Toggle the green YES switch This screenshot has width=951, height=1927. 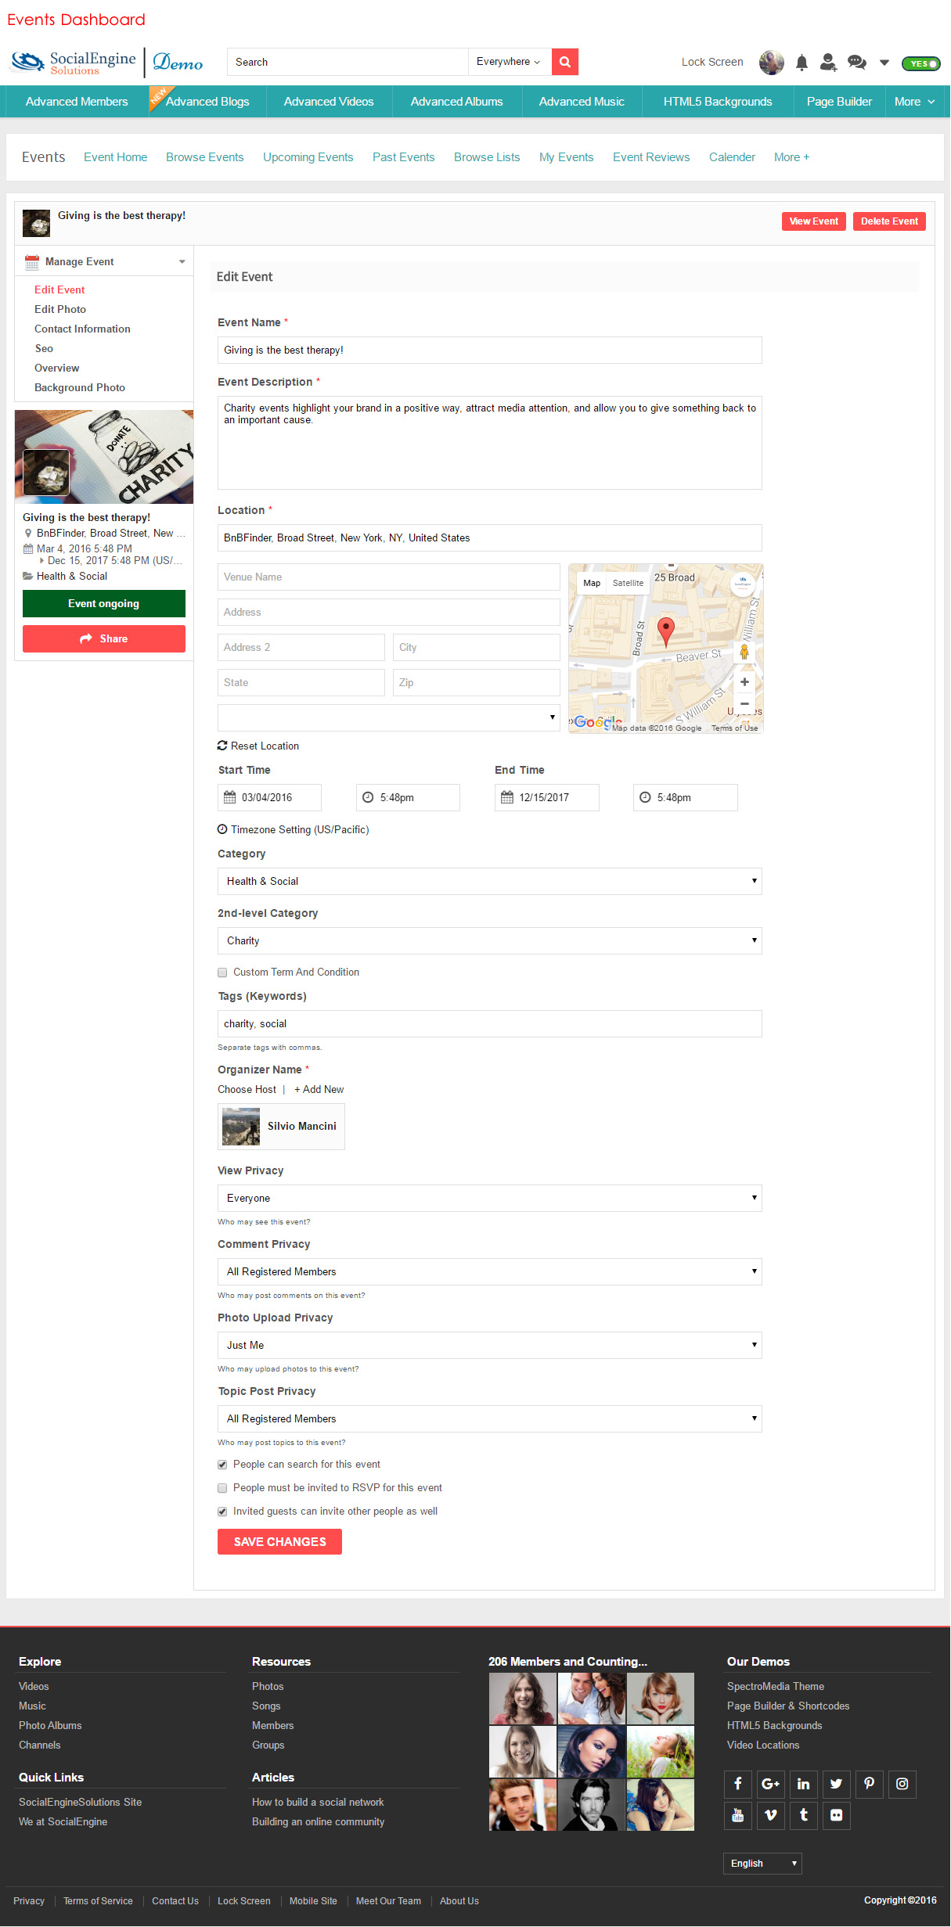(921, 63)
